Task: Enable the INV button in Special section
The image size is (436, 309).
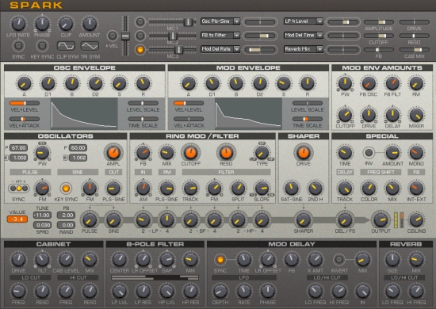Action: (369, 152)
